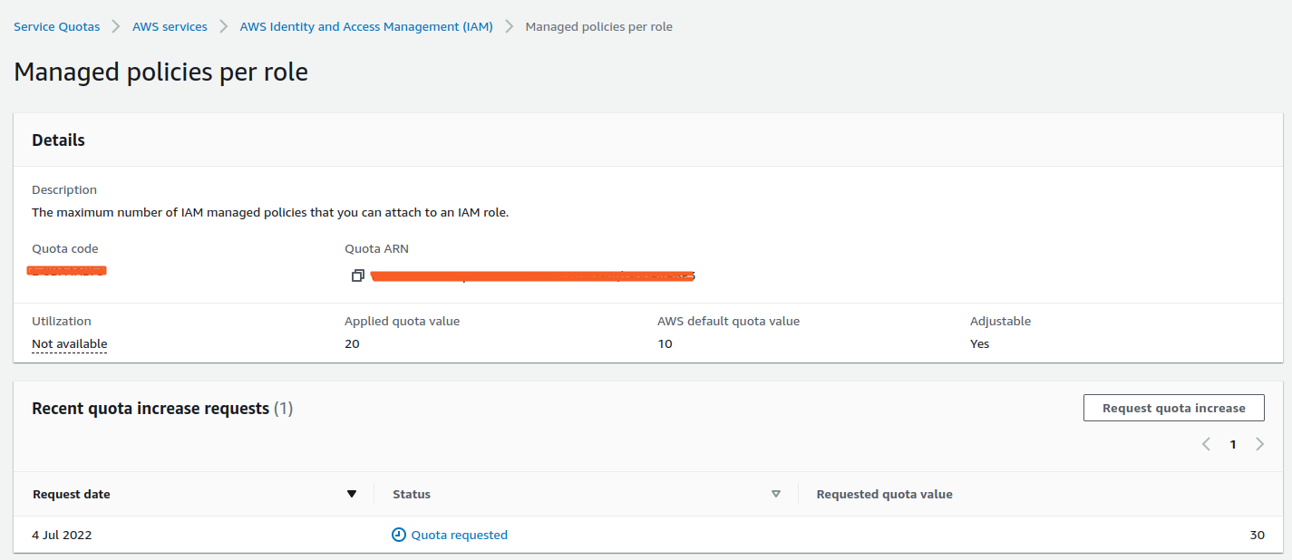Open the Quota requested status link
Image resolution: width=1292 pixels, height=560 pixels.
point(460,535)
